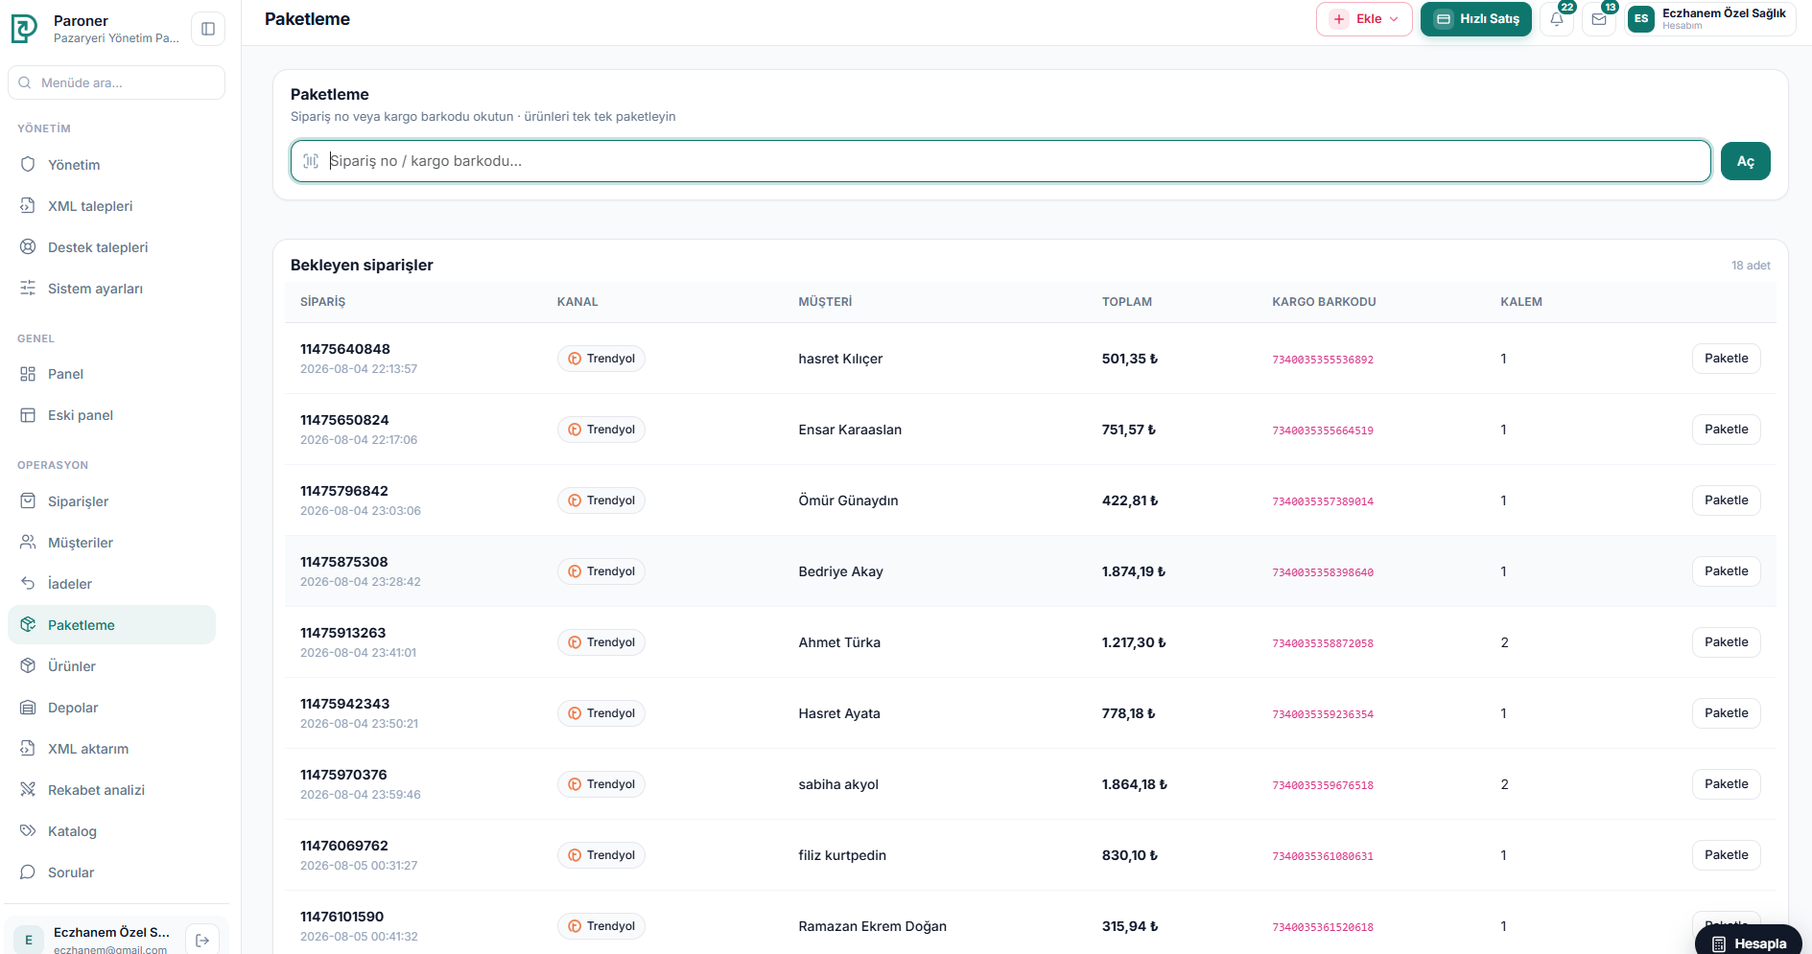Open the Hesapla calculator button
This screenshot has width=1812, height=954.
click(x=1749, y=942)
